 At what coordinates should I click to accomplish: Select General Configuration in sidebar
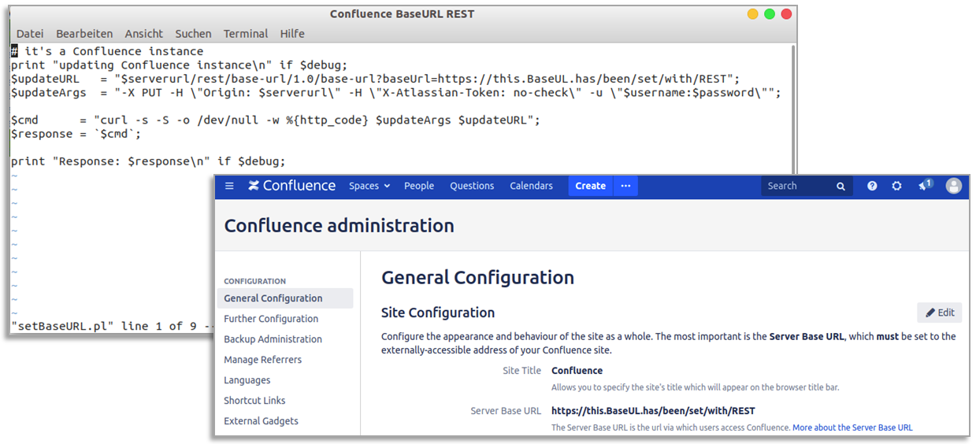pyautogui.click(x=284, y=298)
